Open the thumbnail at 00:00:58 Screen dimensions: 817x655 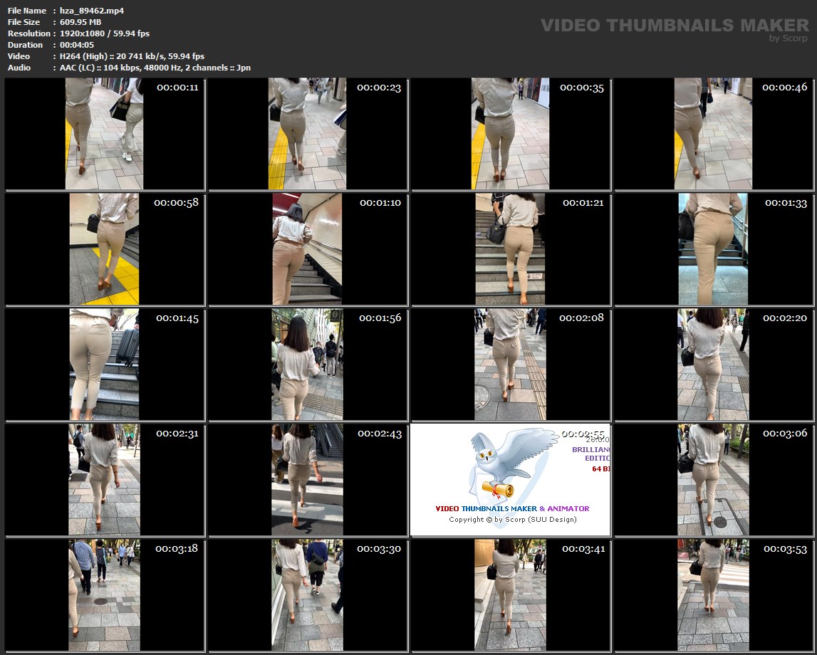click(x=104, y=249)
